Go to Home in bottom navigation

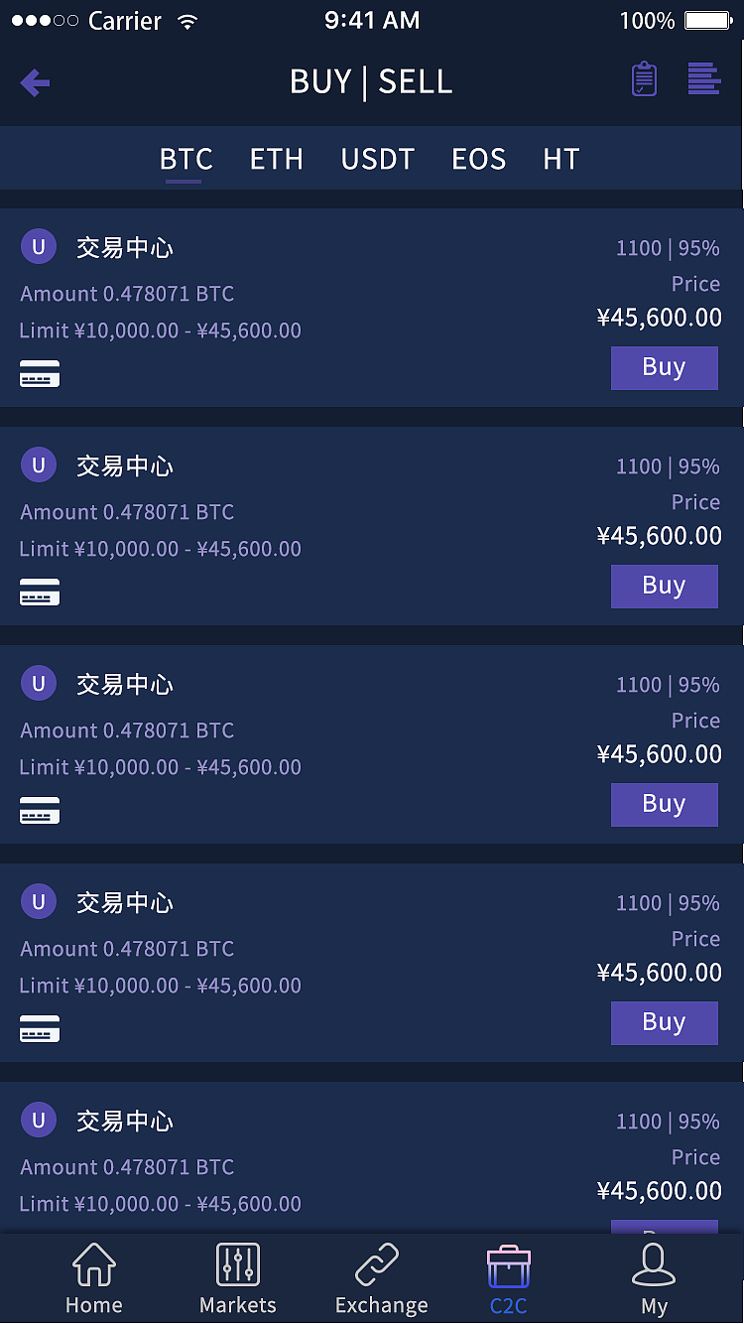click(x=94, y=1278)
